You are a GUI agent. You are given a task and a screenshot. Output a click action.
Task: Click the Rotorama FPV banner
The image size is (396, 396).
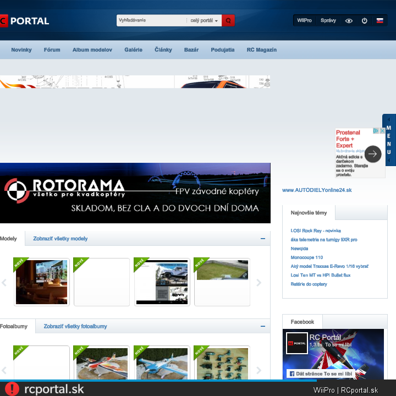135,193
